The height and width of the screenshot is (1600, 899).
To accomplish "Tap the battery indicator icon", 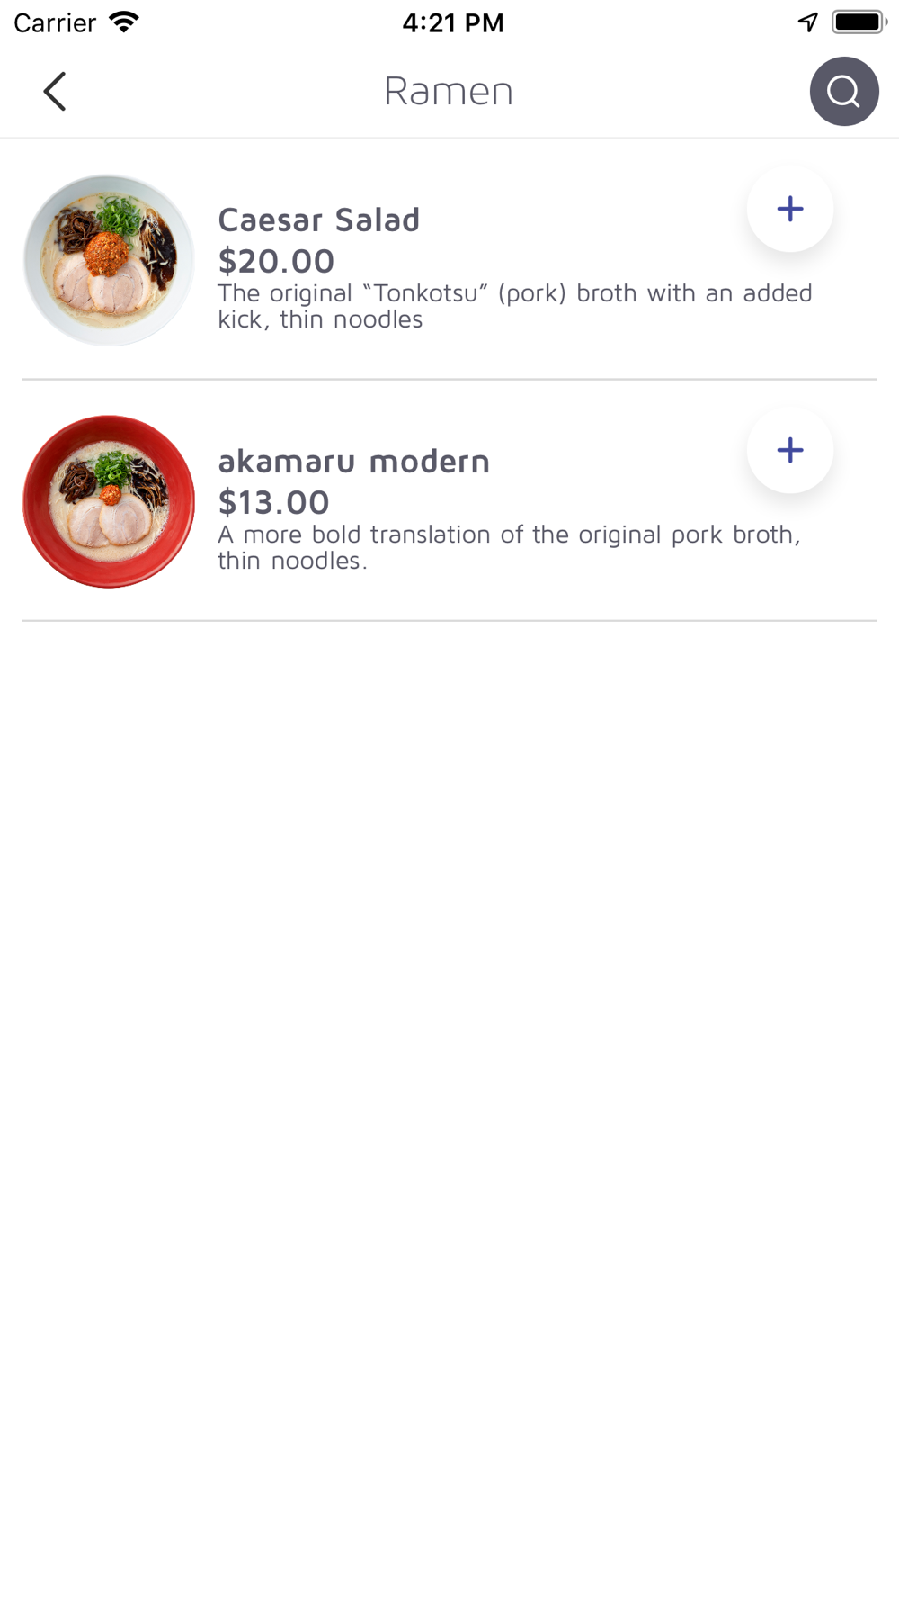I will coord(859,22).
